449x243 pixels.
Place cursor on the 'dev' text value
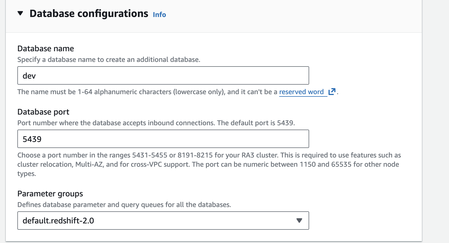[x=29, y=76]
